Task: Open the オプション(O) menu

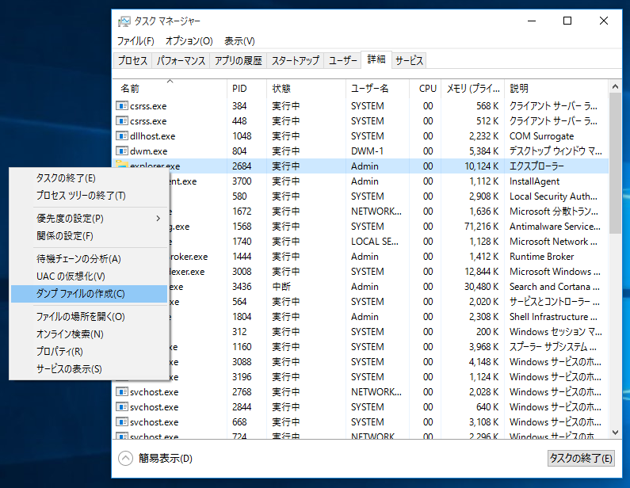Action: (189, 41)
